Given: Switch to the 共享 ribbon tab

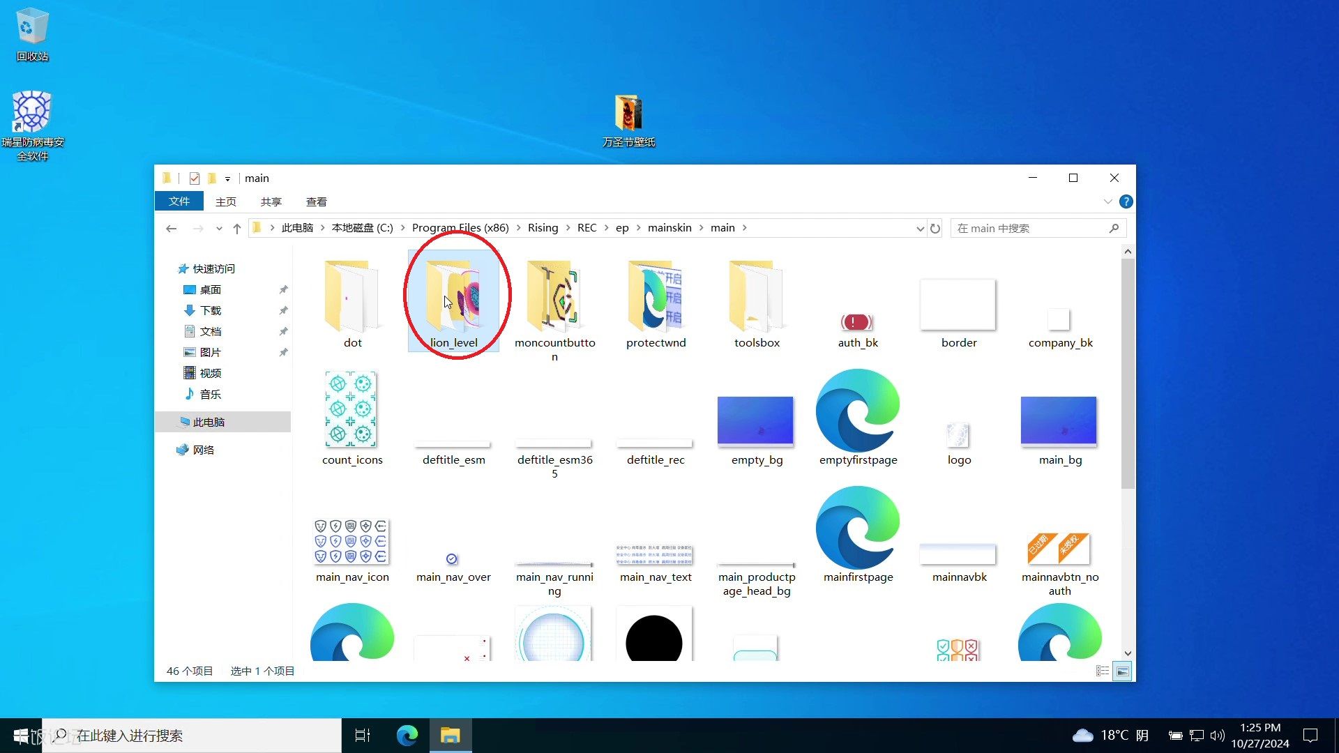Looking at the screenshot, I should (271, 201).
